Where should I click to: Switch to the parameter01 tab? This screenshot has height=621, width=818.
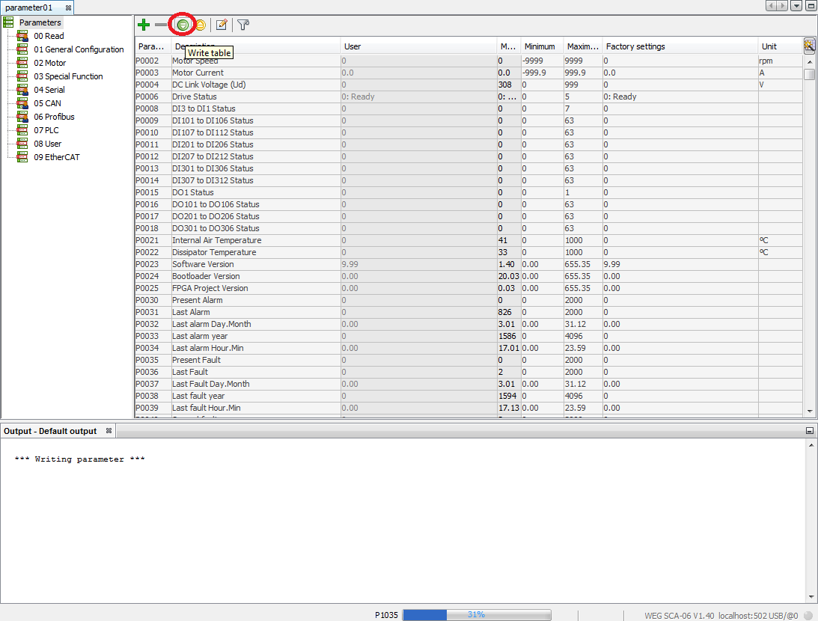(x=31, y=7)
